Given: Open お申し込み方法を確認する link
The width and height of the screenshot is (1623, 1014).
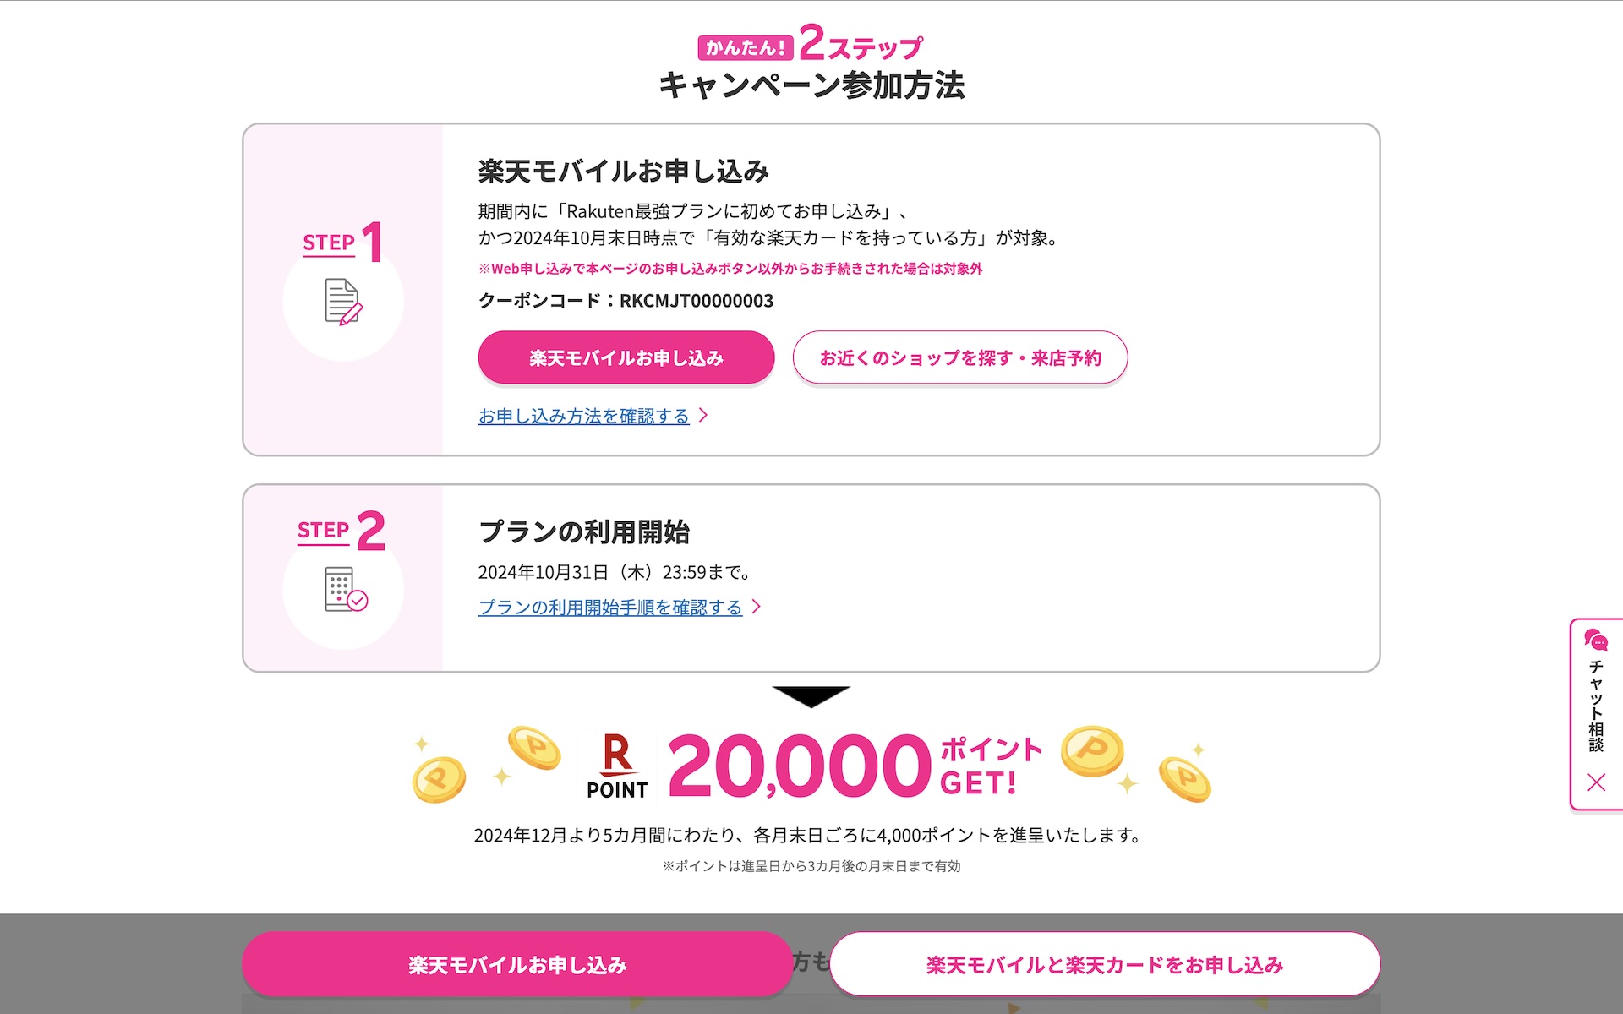Looking at the screenshot, I should pos(584,416).
